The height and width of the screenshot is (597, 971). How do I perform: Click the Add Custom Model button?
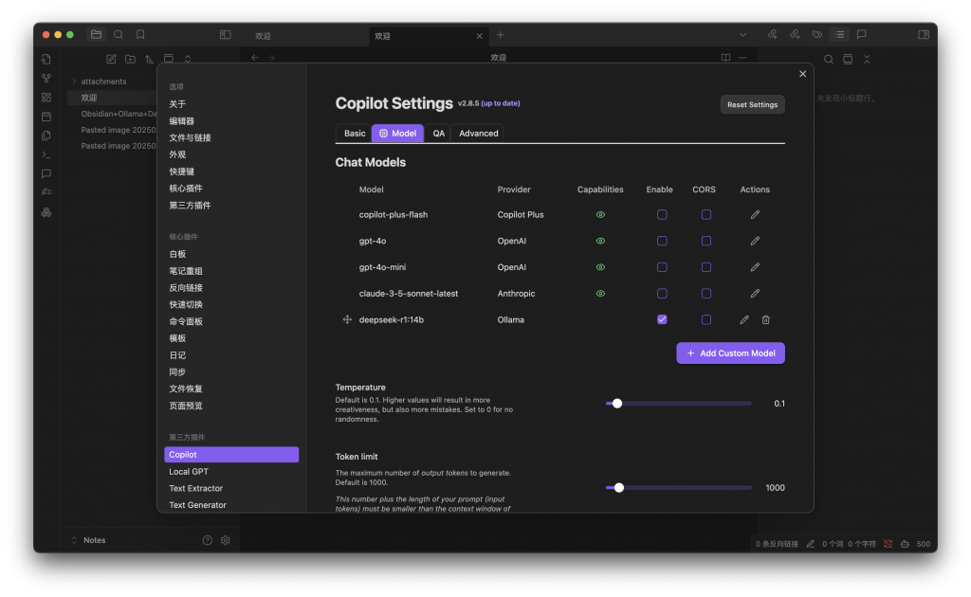coord(730,353)
